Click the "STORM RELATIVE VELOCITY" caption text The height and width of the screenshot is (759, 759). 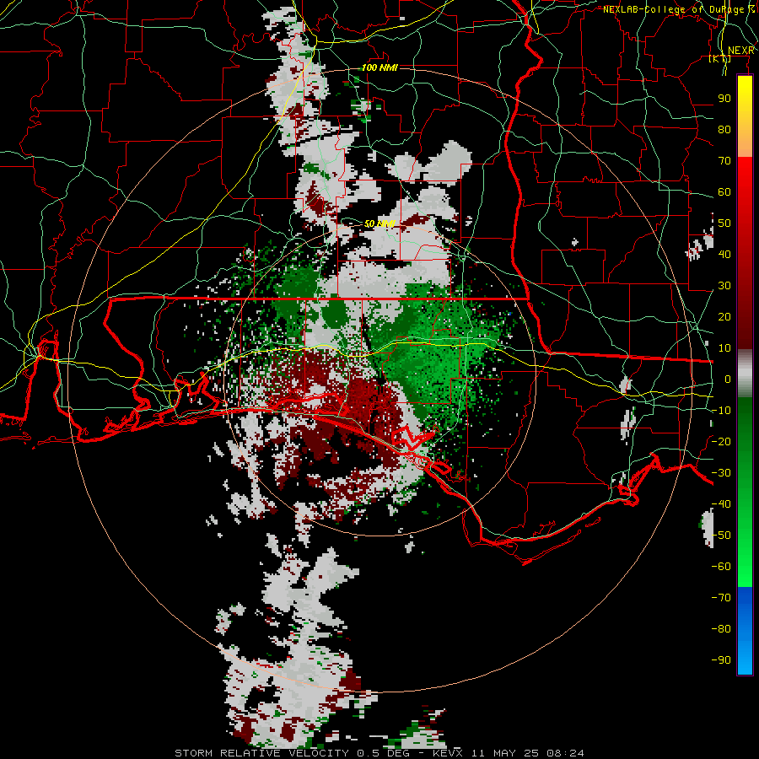[261, 753]
